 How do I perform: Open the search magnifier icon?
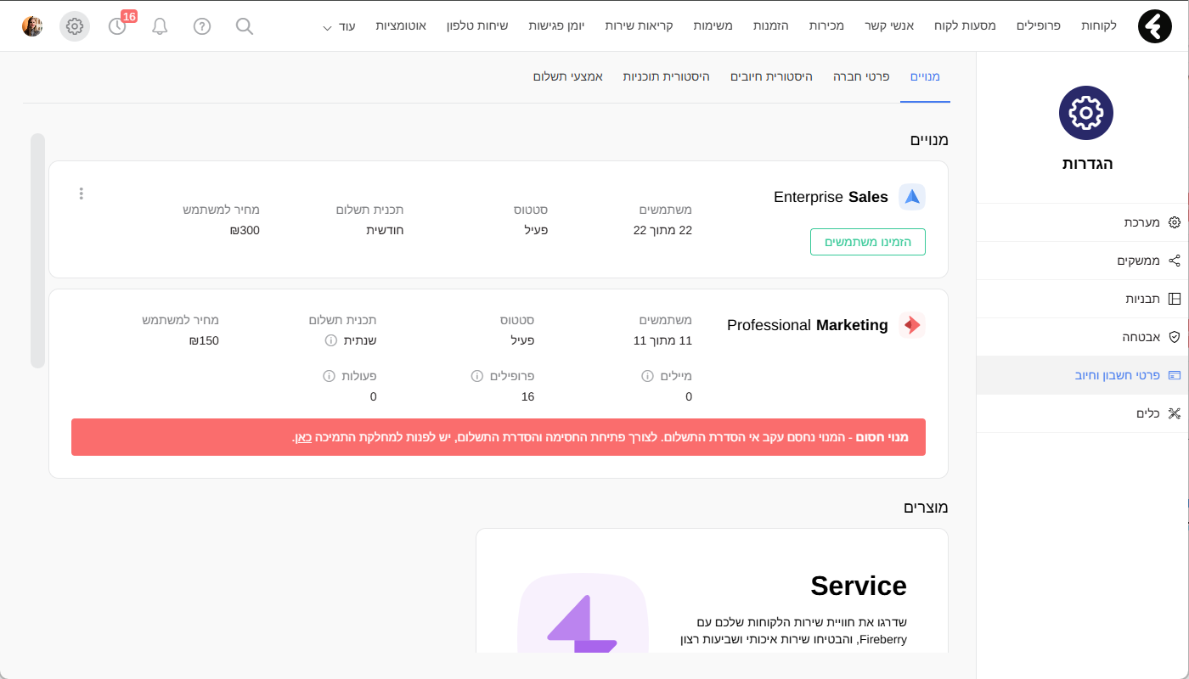pyautogui.click(x=245, y=26)
